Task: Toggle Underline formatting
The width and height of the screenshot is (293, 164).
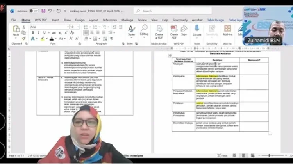Action: pos(45,33)
